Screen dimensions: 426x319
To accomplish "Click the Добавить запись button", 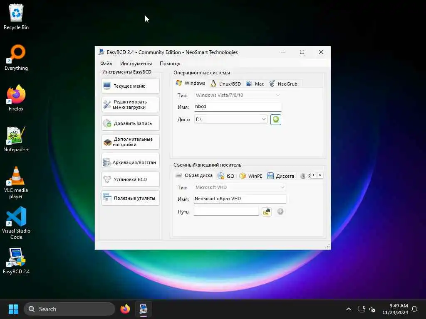I will [130, 123].
